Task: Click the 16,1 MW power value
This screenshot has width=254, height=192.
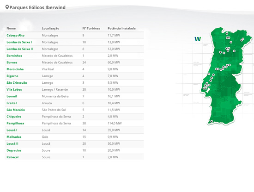Action: point(114,96)
